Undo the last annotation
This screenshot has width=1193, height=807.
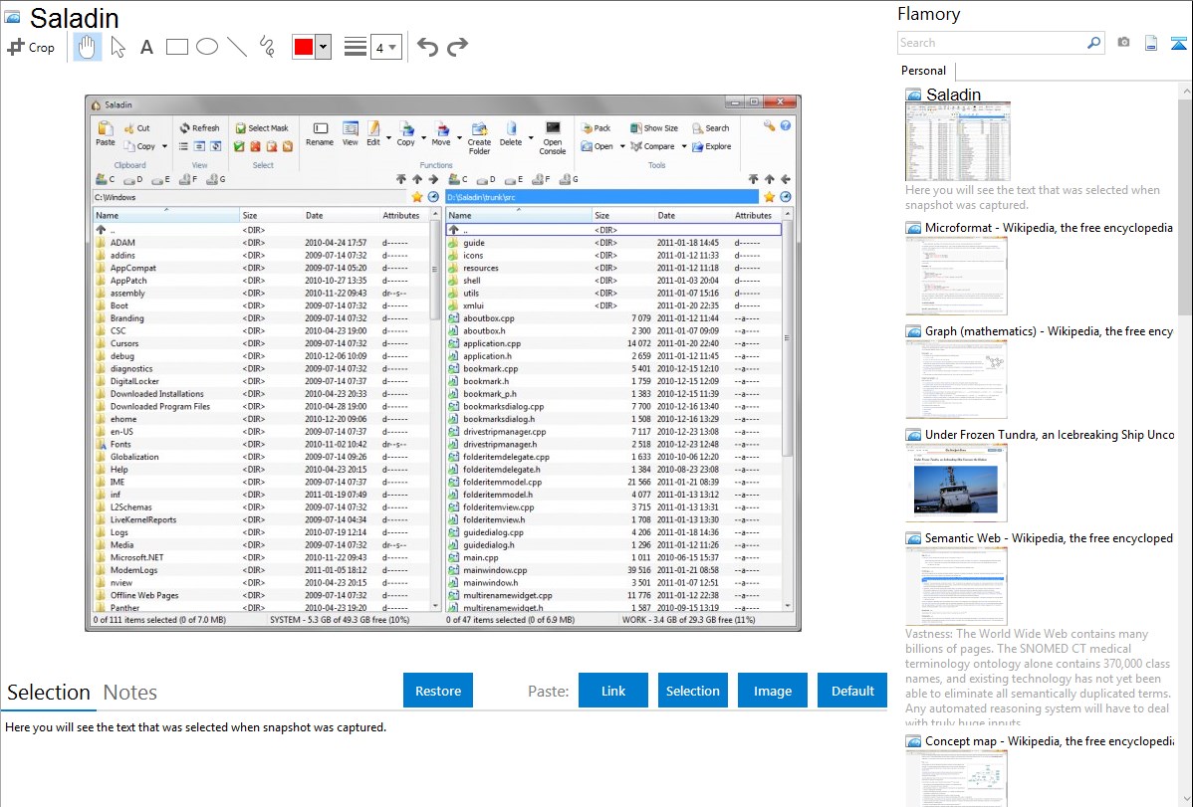(x=427, y=47)
